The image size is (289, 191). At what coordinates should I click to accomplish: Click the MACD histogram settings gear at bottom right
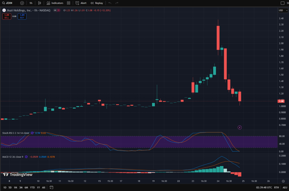click(x=283, y=181)
